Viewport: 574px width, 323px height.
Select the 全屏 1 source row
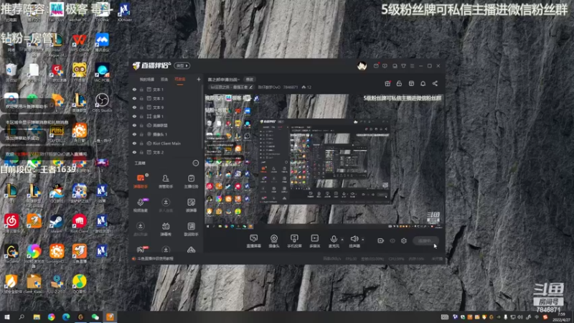click(x=166, y=116)
